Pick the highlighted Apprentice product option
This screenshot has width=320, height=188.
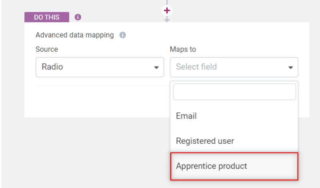tap(234, 166)
